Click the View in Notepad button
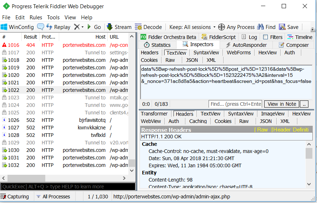 282,104
